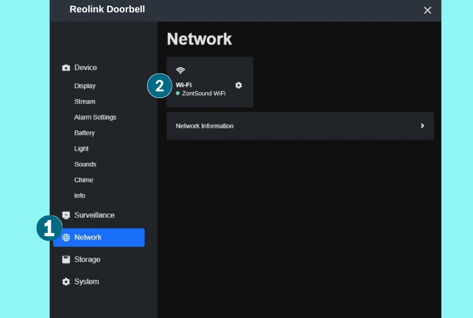Close the Reolink Doorbell settings window
Image resolution: width=473 pixels, height=318 pixels.
click(428, 10)
